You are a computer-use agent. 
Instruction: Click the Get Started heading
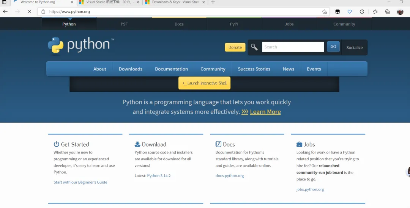75,144
